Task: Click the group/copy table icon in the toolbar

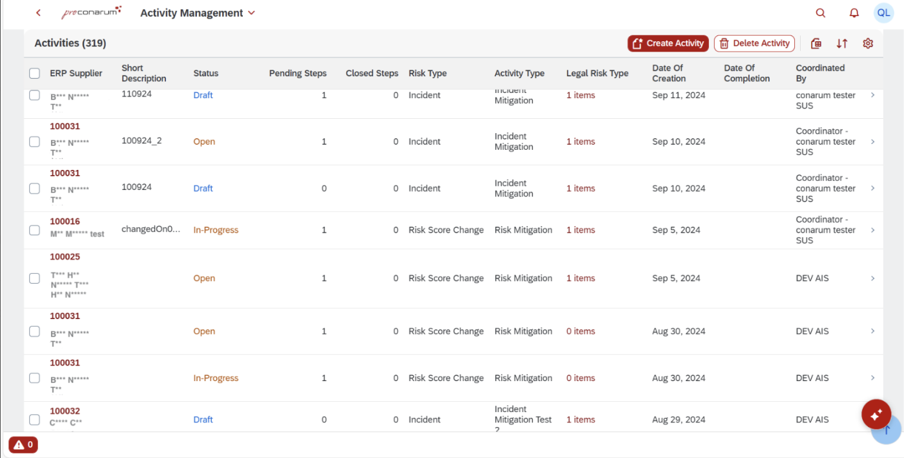Action: (x=816, y=43)
